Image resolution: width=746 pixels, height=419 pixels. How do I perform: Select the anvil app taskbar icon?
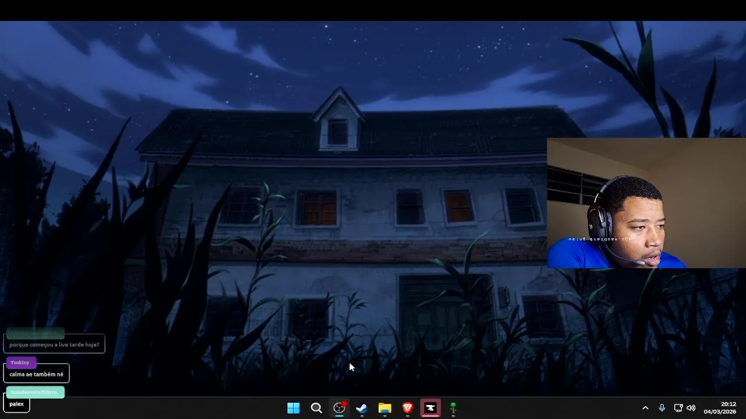[431, 408]
